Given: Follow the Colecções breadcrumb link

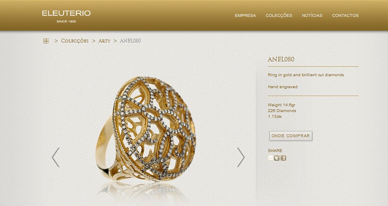Looking at the screenshot, I should pos(75,41).
